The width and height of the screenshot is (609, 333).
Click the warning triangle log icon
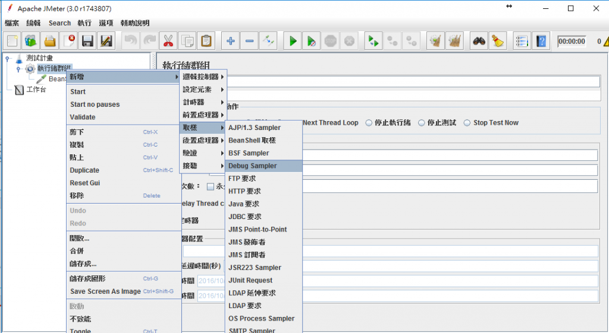coord(606,41)
